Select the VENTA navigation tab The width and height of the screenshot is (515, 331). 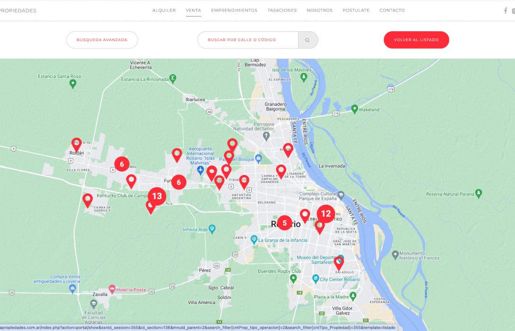pos(193,10)
